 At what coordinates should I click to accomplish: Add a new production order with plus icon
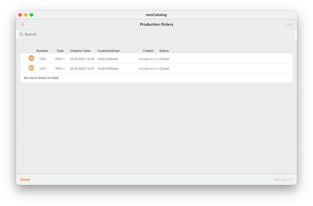click(x=23, y=25)
